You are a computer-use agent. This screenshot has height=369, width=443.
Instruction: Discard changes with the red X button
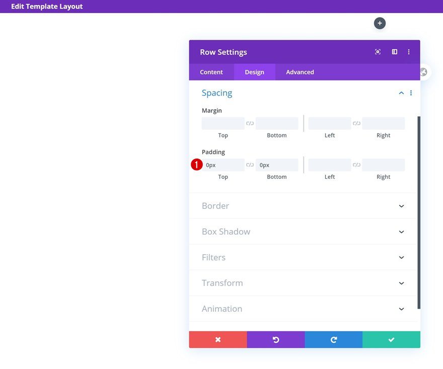217,339
